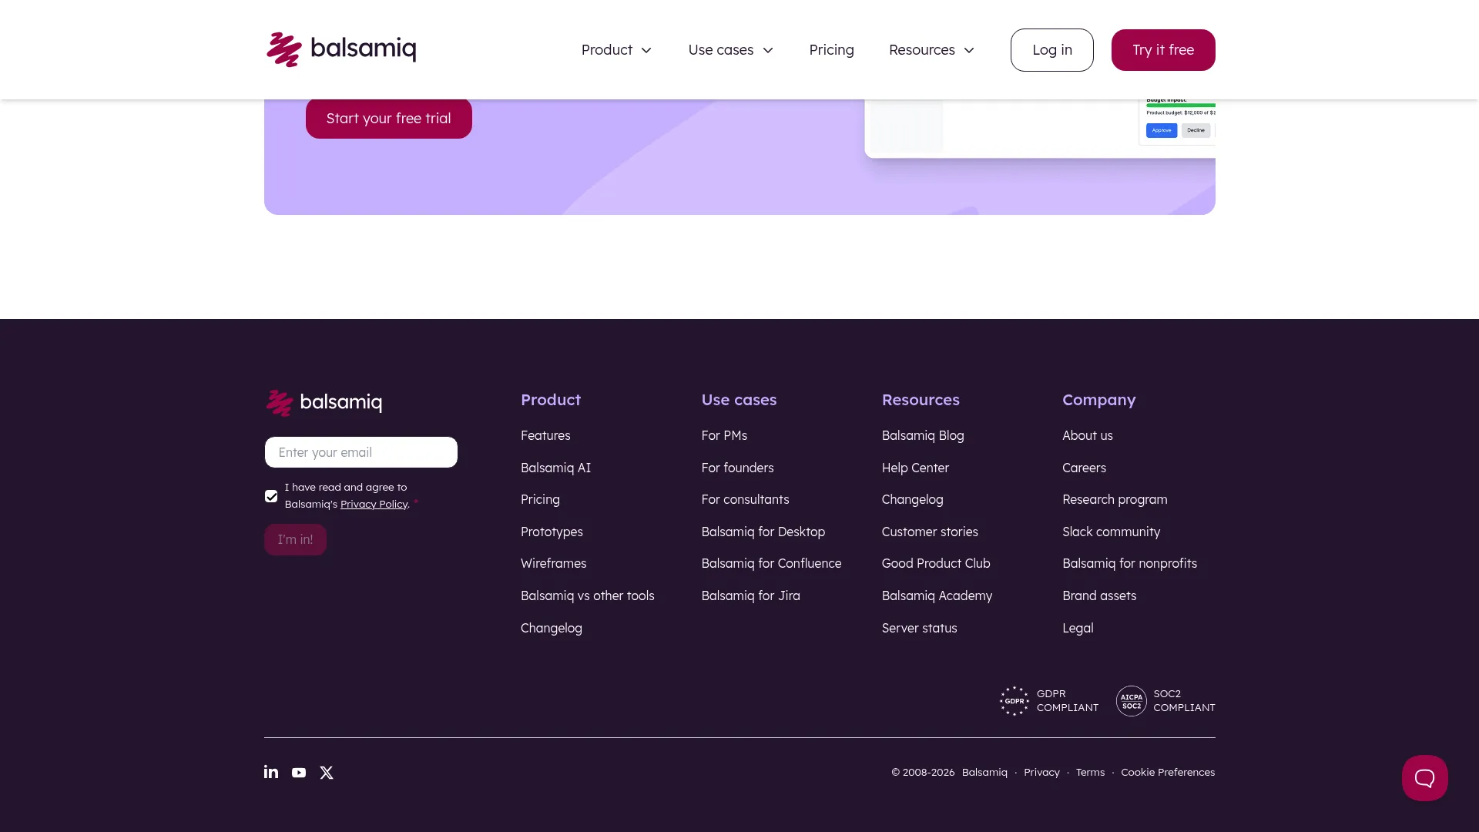The height and width of the screenshot is (832, 1479).
Task: Open Balsamiq AI footer link
Action: [x=555, y=468]
